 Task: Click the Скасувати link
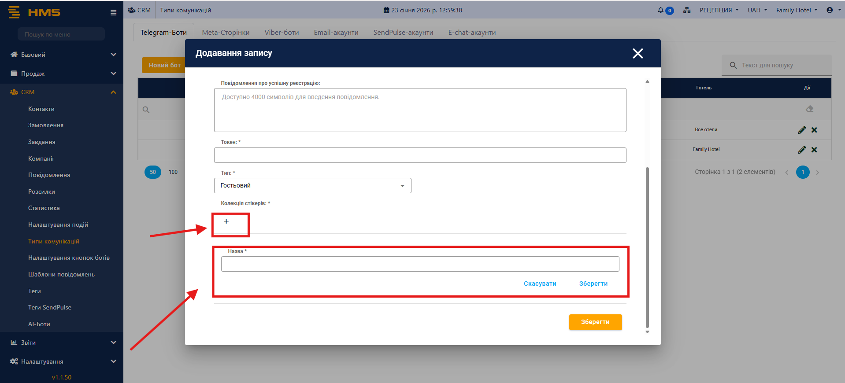(x=540, y=284)
